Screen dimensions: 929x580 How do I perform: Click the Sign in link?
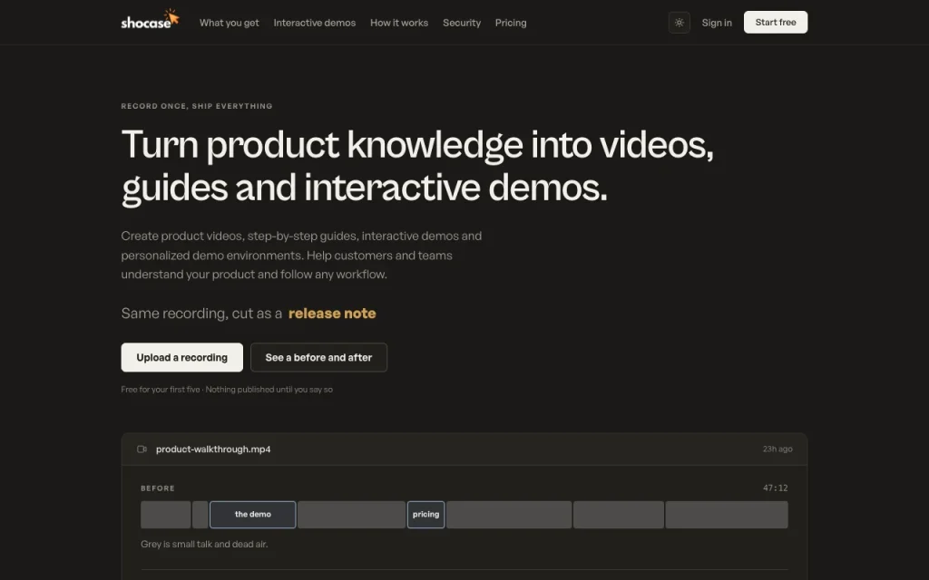pyautogui.click(x=717, y=23)
